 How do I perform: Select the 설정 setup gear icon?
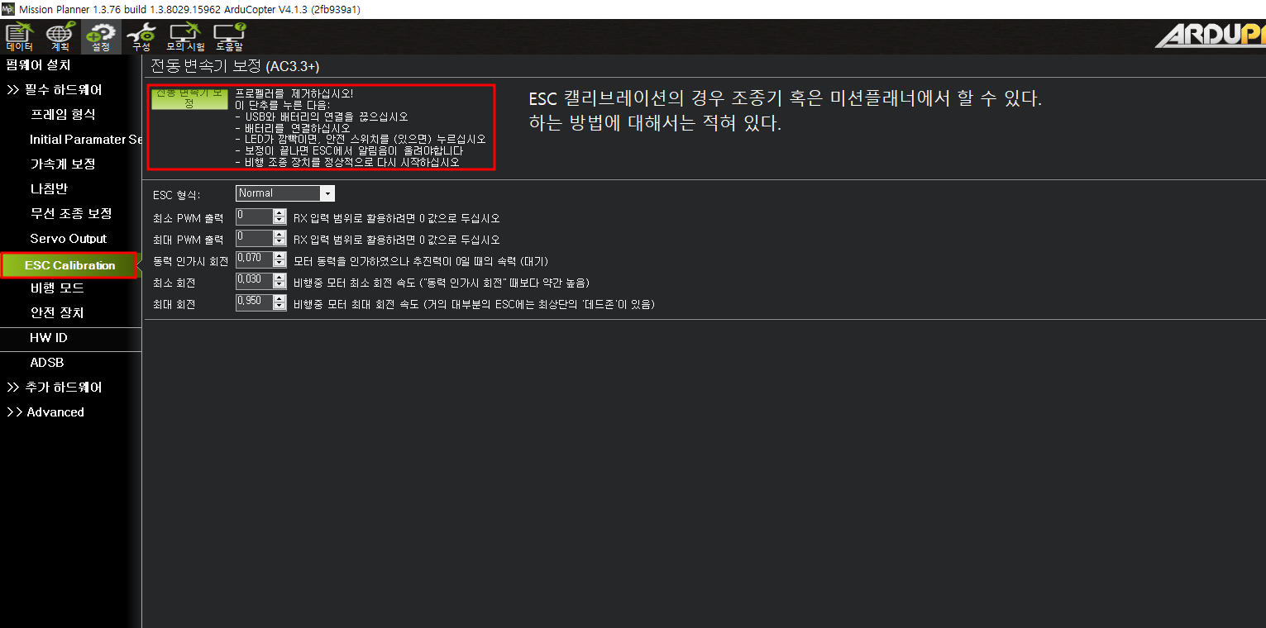coord(101,37)
